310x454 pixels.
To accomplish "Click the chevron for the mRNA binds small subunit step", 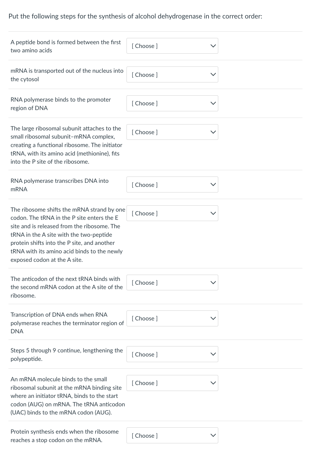I will [213, 383].
